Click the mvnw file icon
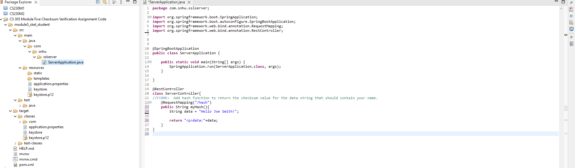The image size is (575, 168). (15, 154)
